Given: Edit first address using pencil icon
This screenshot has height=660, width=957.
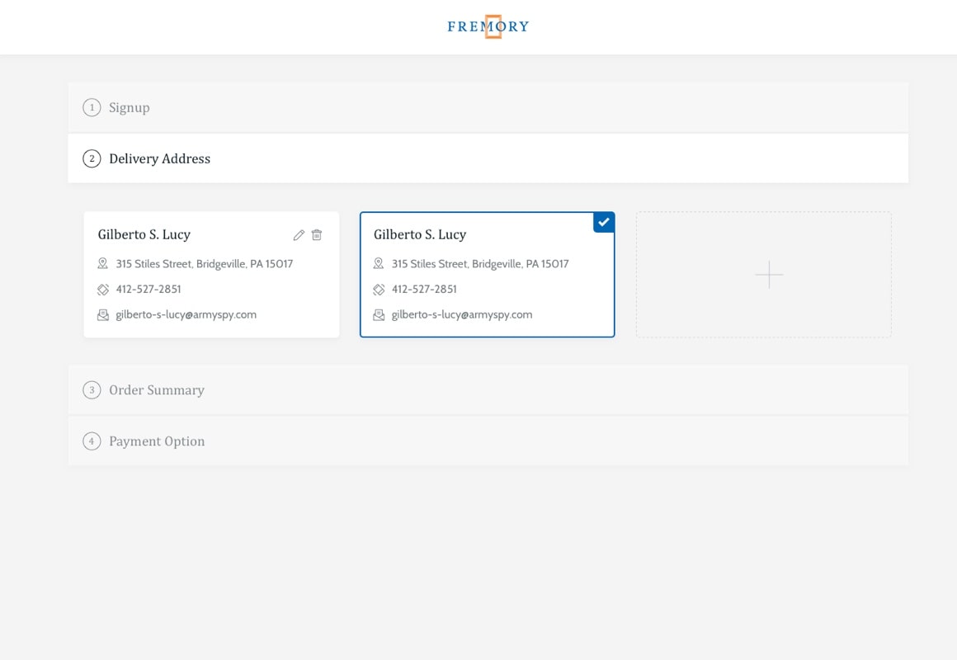Looking at the screenshot, I should pyautogui.click(x=299, y=235).
